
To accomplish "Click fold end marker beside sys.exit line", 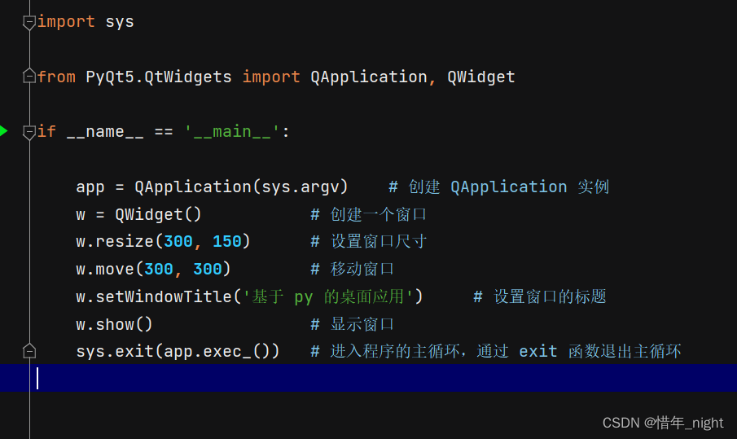I will [x=29, y=351].
